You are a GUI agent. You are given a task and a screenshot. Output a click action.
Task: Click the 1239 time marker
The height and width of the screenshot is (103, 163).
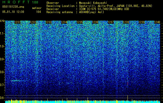tap(141, 22)
